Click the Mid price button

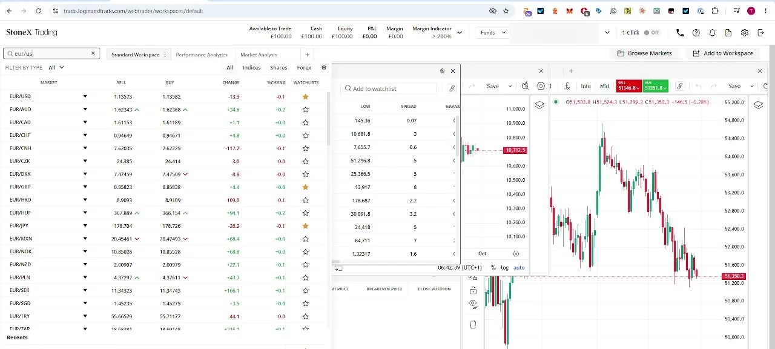pyautogui.click(x=604, y=86)
